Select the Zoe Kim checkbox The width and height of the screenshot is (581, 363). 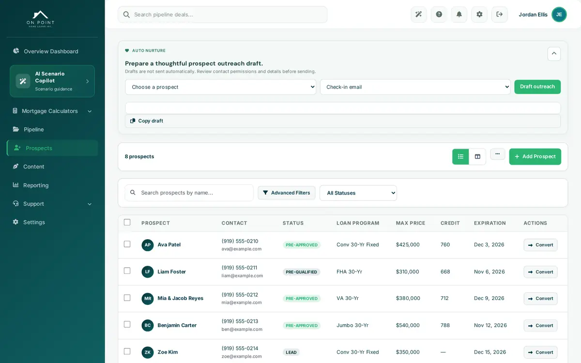pos(127,351)
